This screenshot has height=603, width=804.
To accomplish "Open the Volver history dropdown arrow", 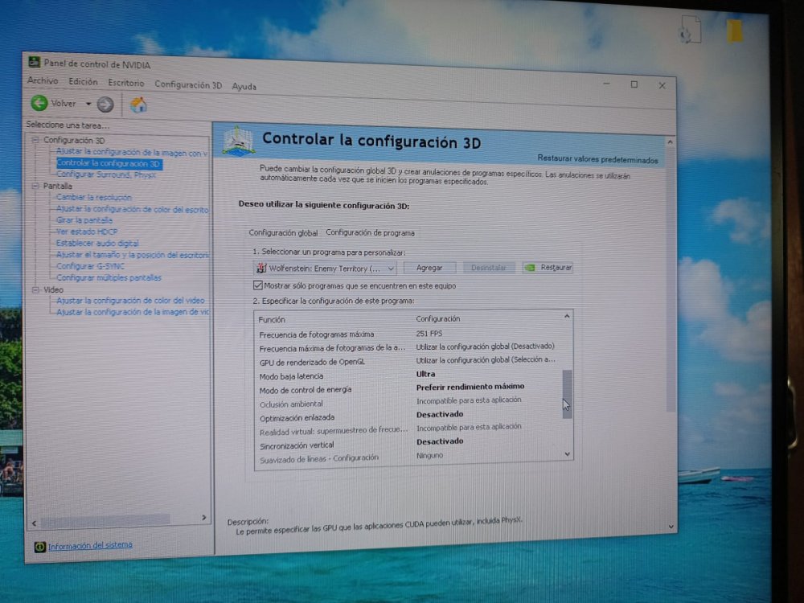I will tap(88, 104).
